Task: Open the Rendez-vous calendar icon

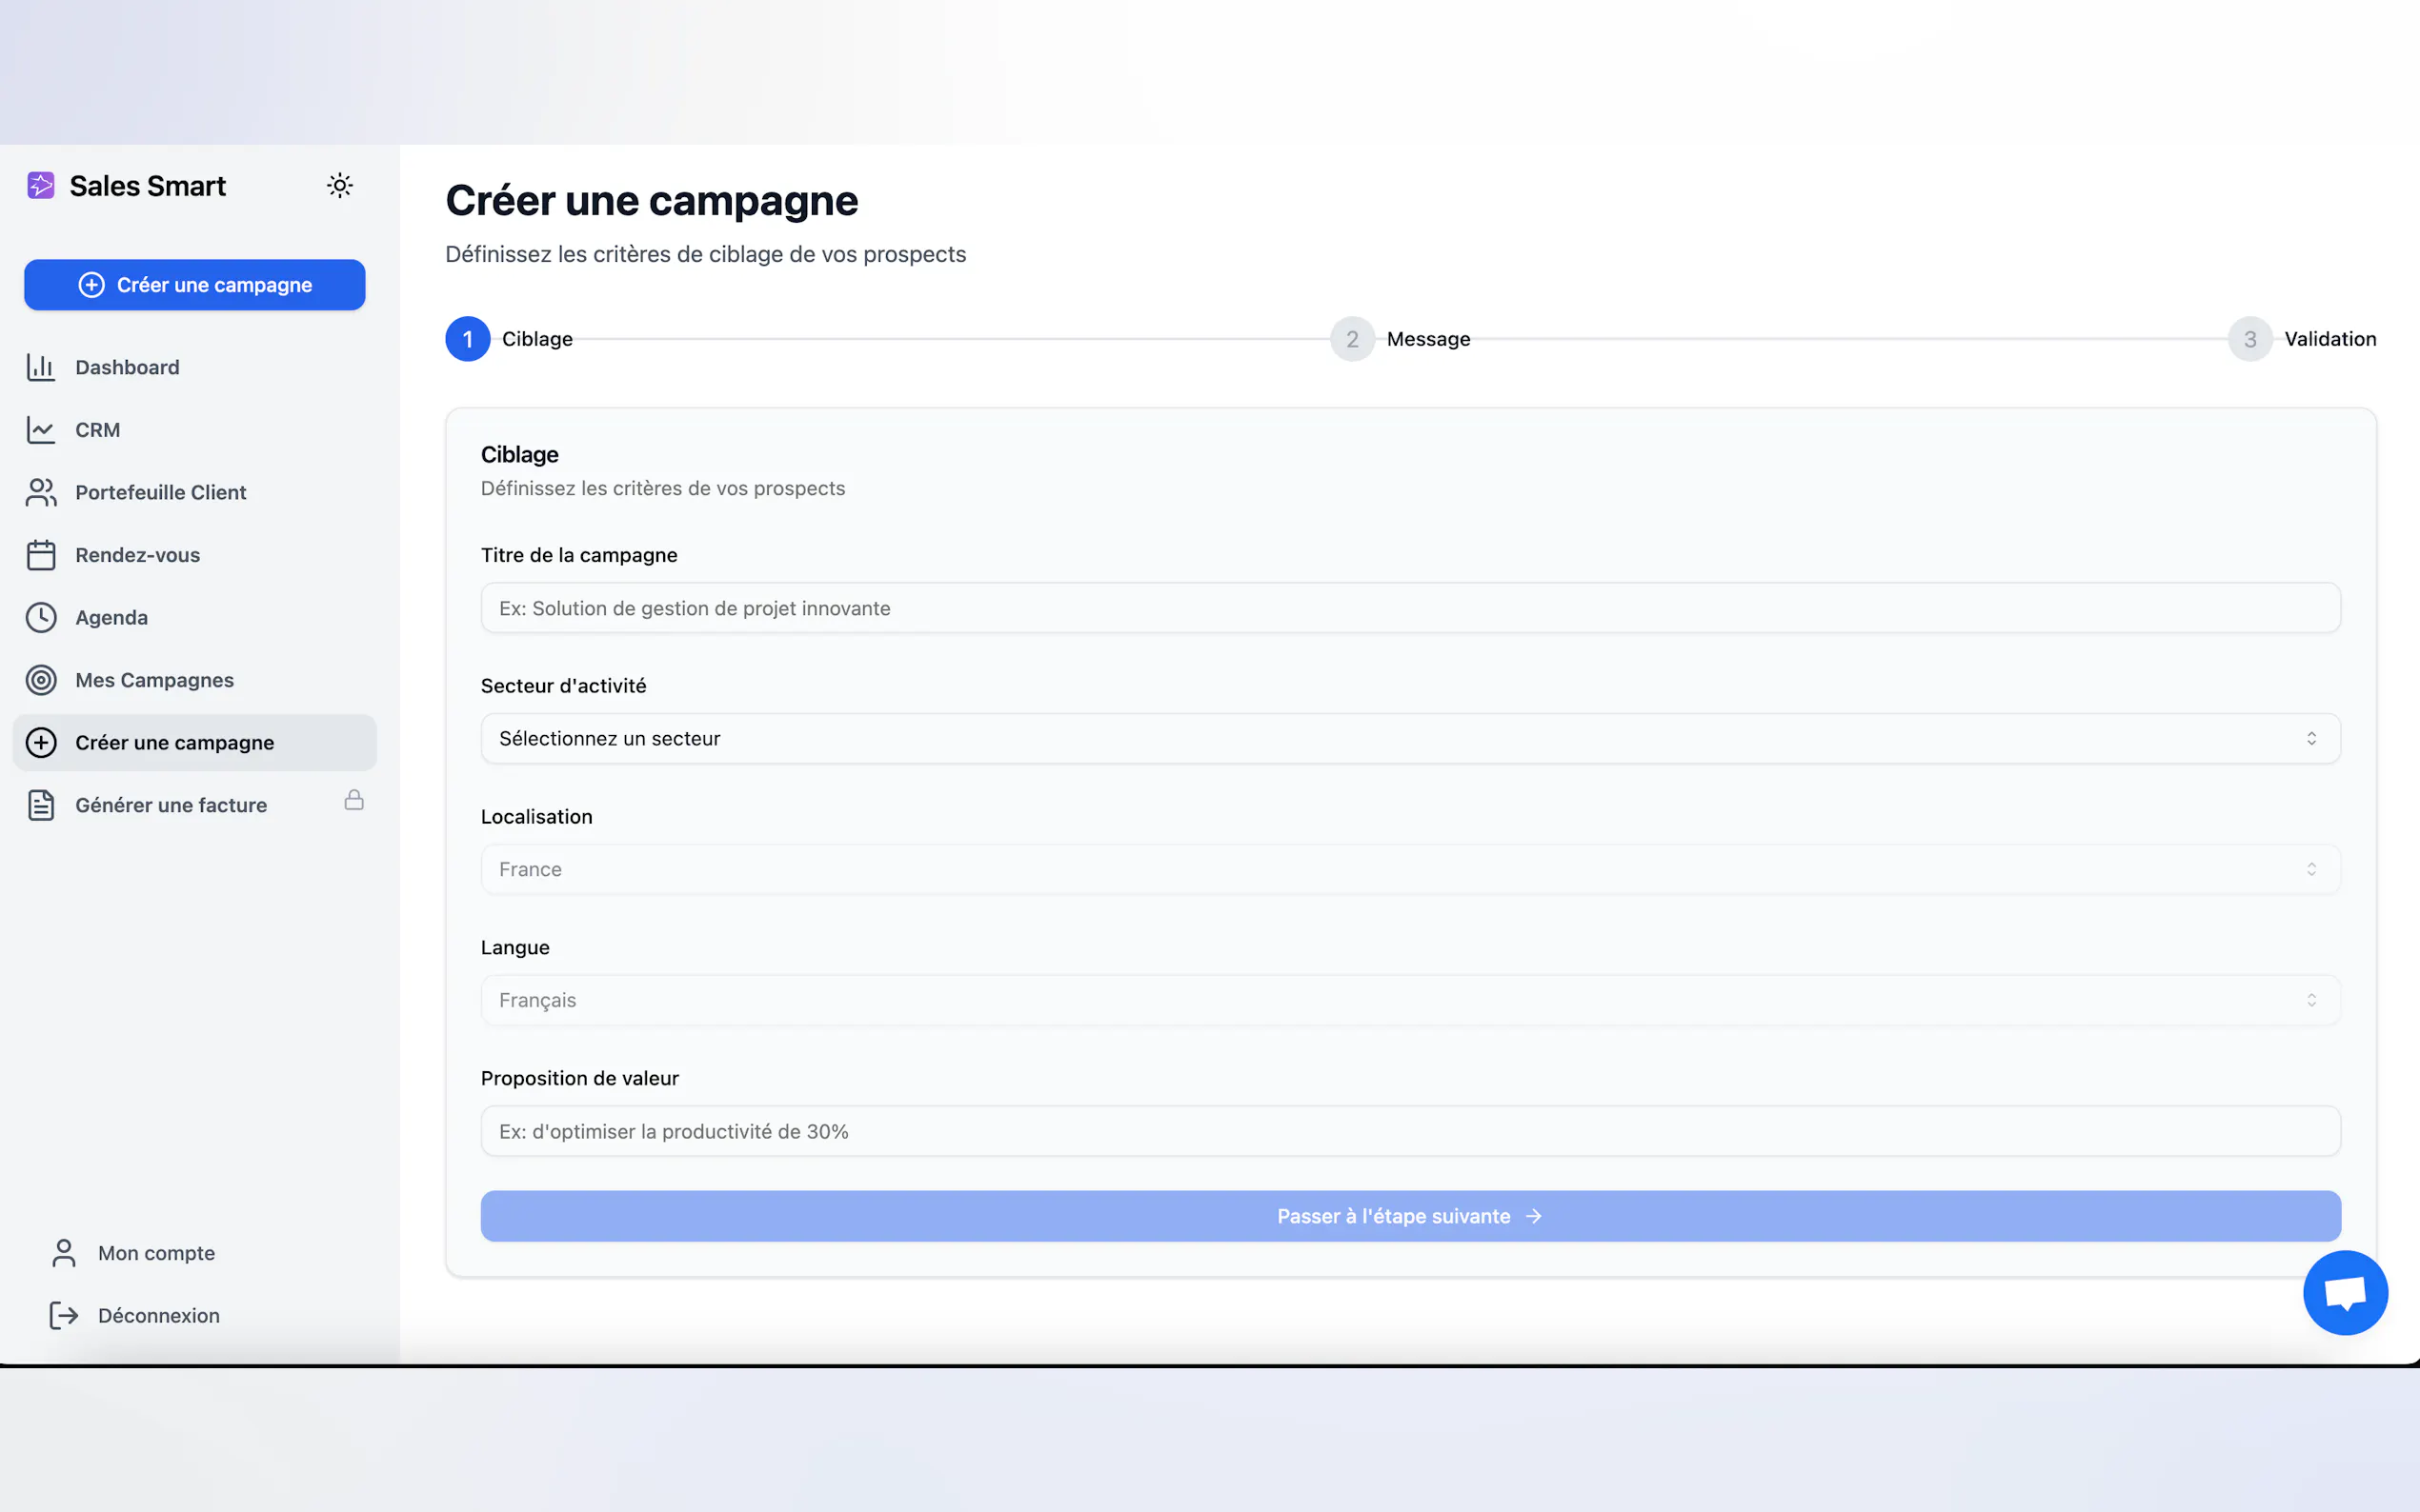Action: pos(41,555)
